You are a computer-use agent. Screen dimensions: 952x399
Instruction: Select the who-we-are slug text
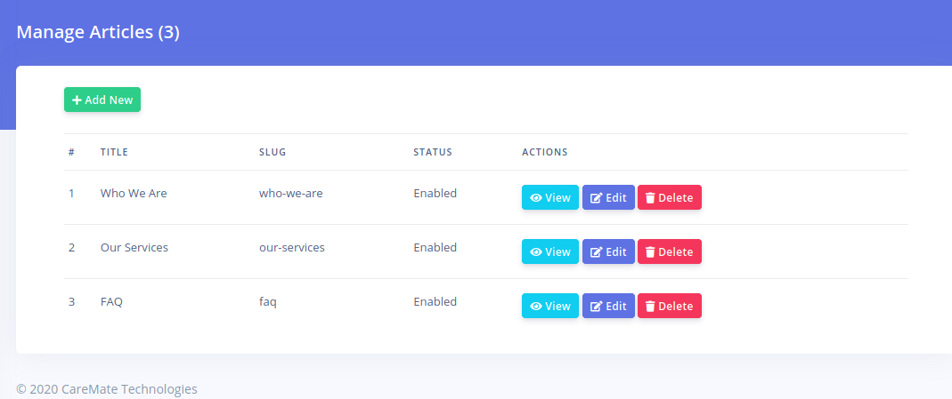pos(290,193)
